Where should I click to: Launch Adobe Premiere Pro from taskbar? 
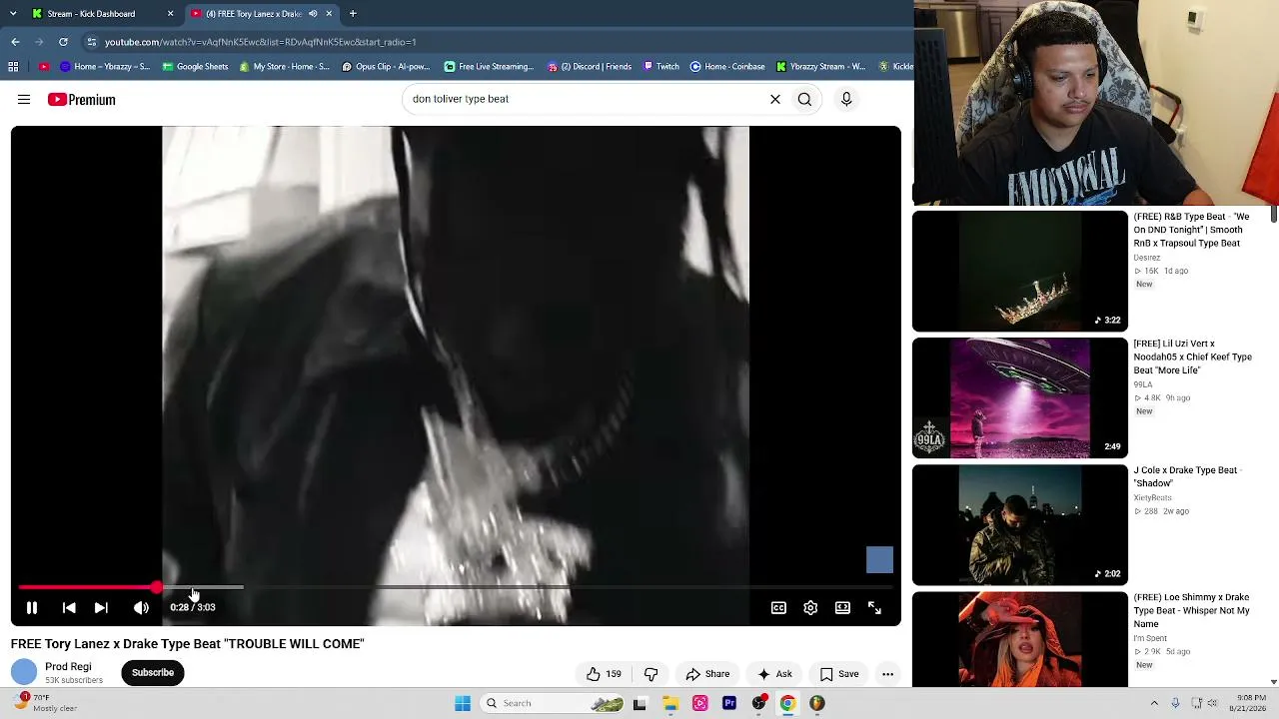729,703
